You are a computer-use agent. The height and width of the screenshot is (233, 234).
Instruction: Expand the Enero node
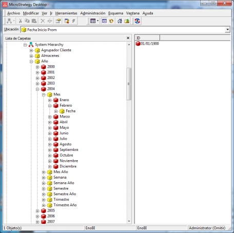pos(50,100)
